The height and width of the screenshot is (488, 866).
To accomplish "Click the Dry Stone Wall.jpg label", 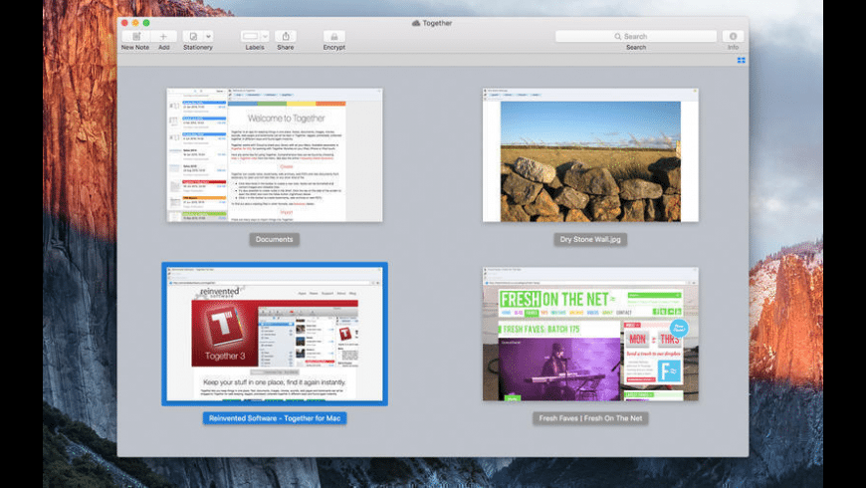I will 590,239.
